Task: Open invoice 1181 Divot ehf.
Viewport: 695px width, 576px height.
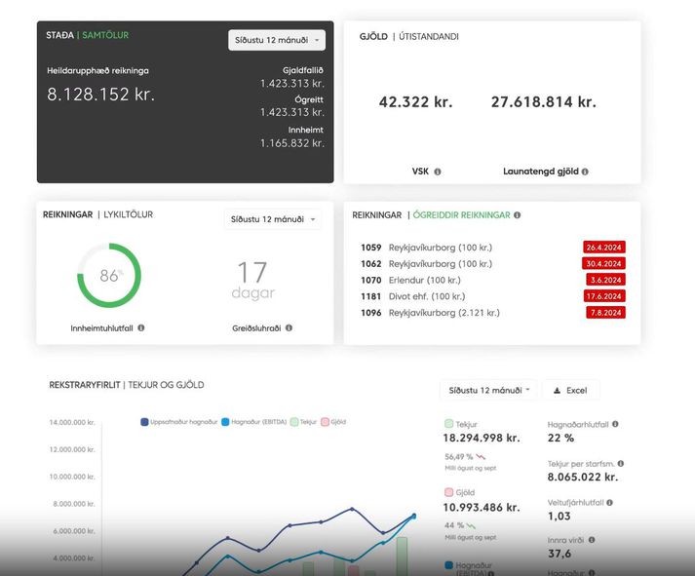Action: (426, 296)
